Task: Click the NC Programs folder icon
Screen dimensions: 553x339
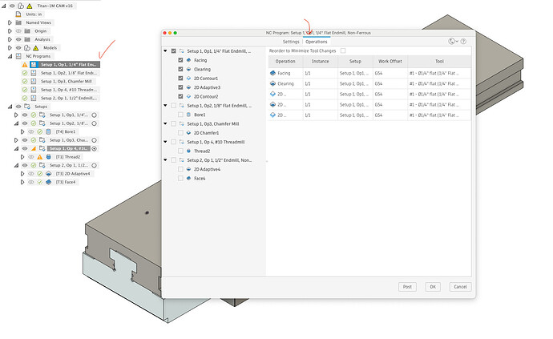Action: (x=20, y=56)
